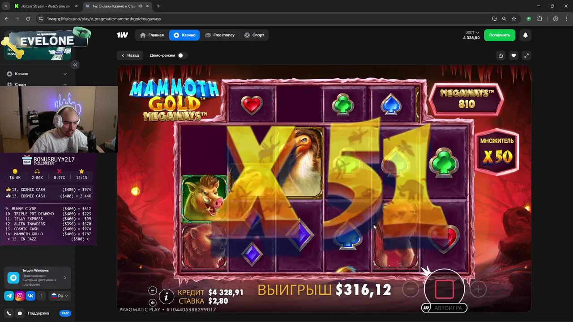Stop the slot spin with the square button
Viewport: 573px width, 322px height.
(x=444, y=289)
